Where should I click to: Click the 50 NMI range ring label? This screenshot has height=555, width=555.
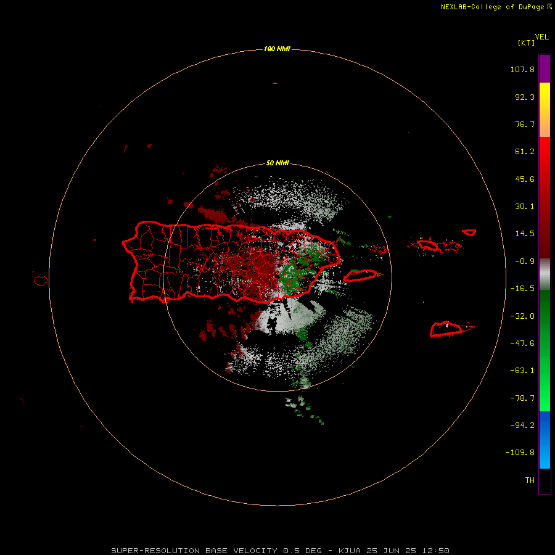click(x=277, y=163)
